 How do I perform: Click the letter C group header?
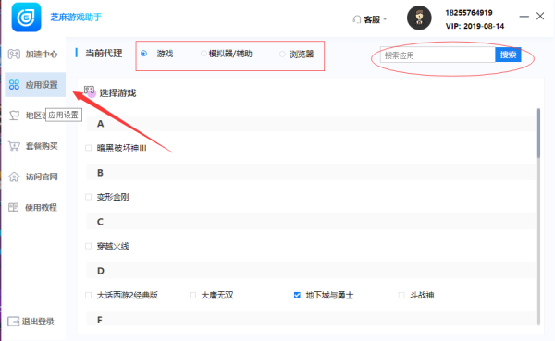312,222
